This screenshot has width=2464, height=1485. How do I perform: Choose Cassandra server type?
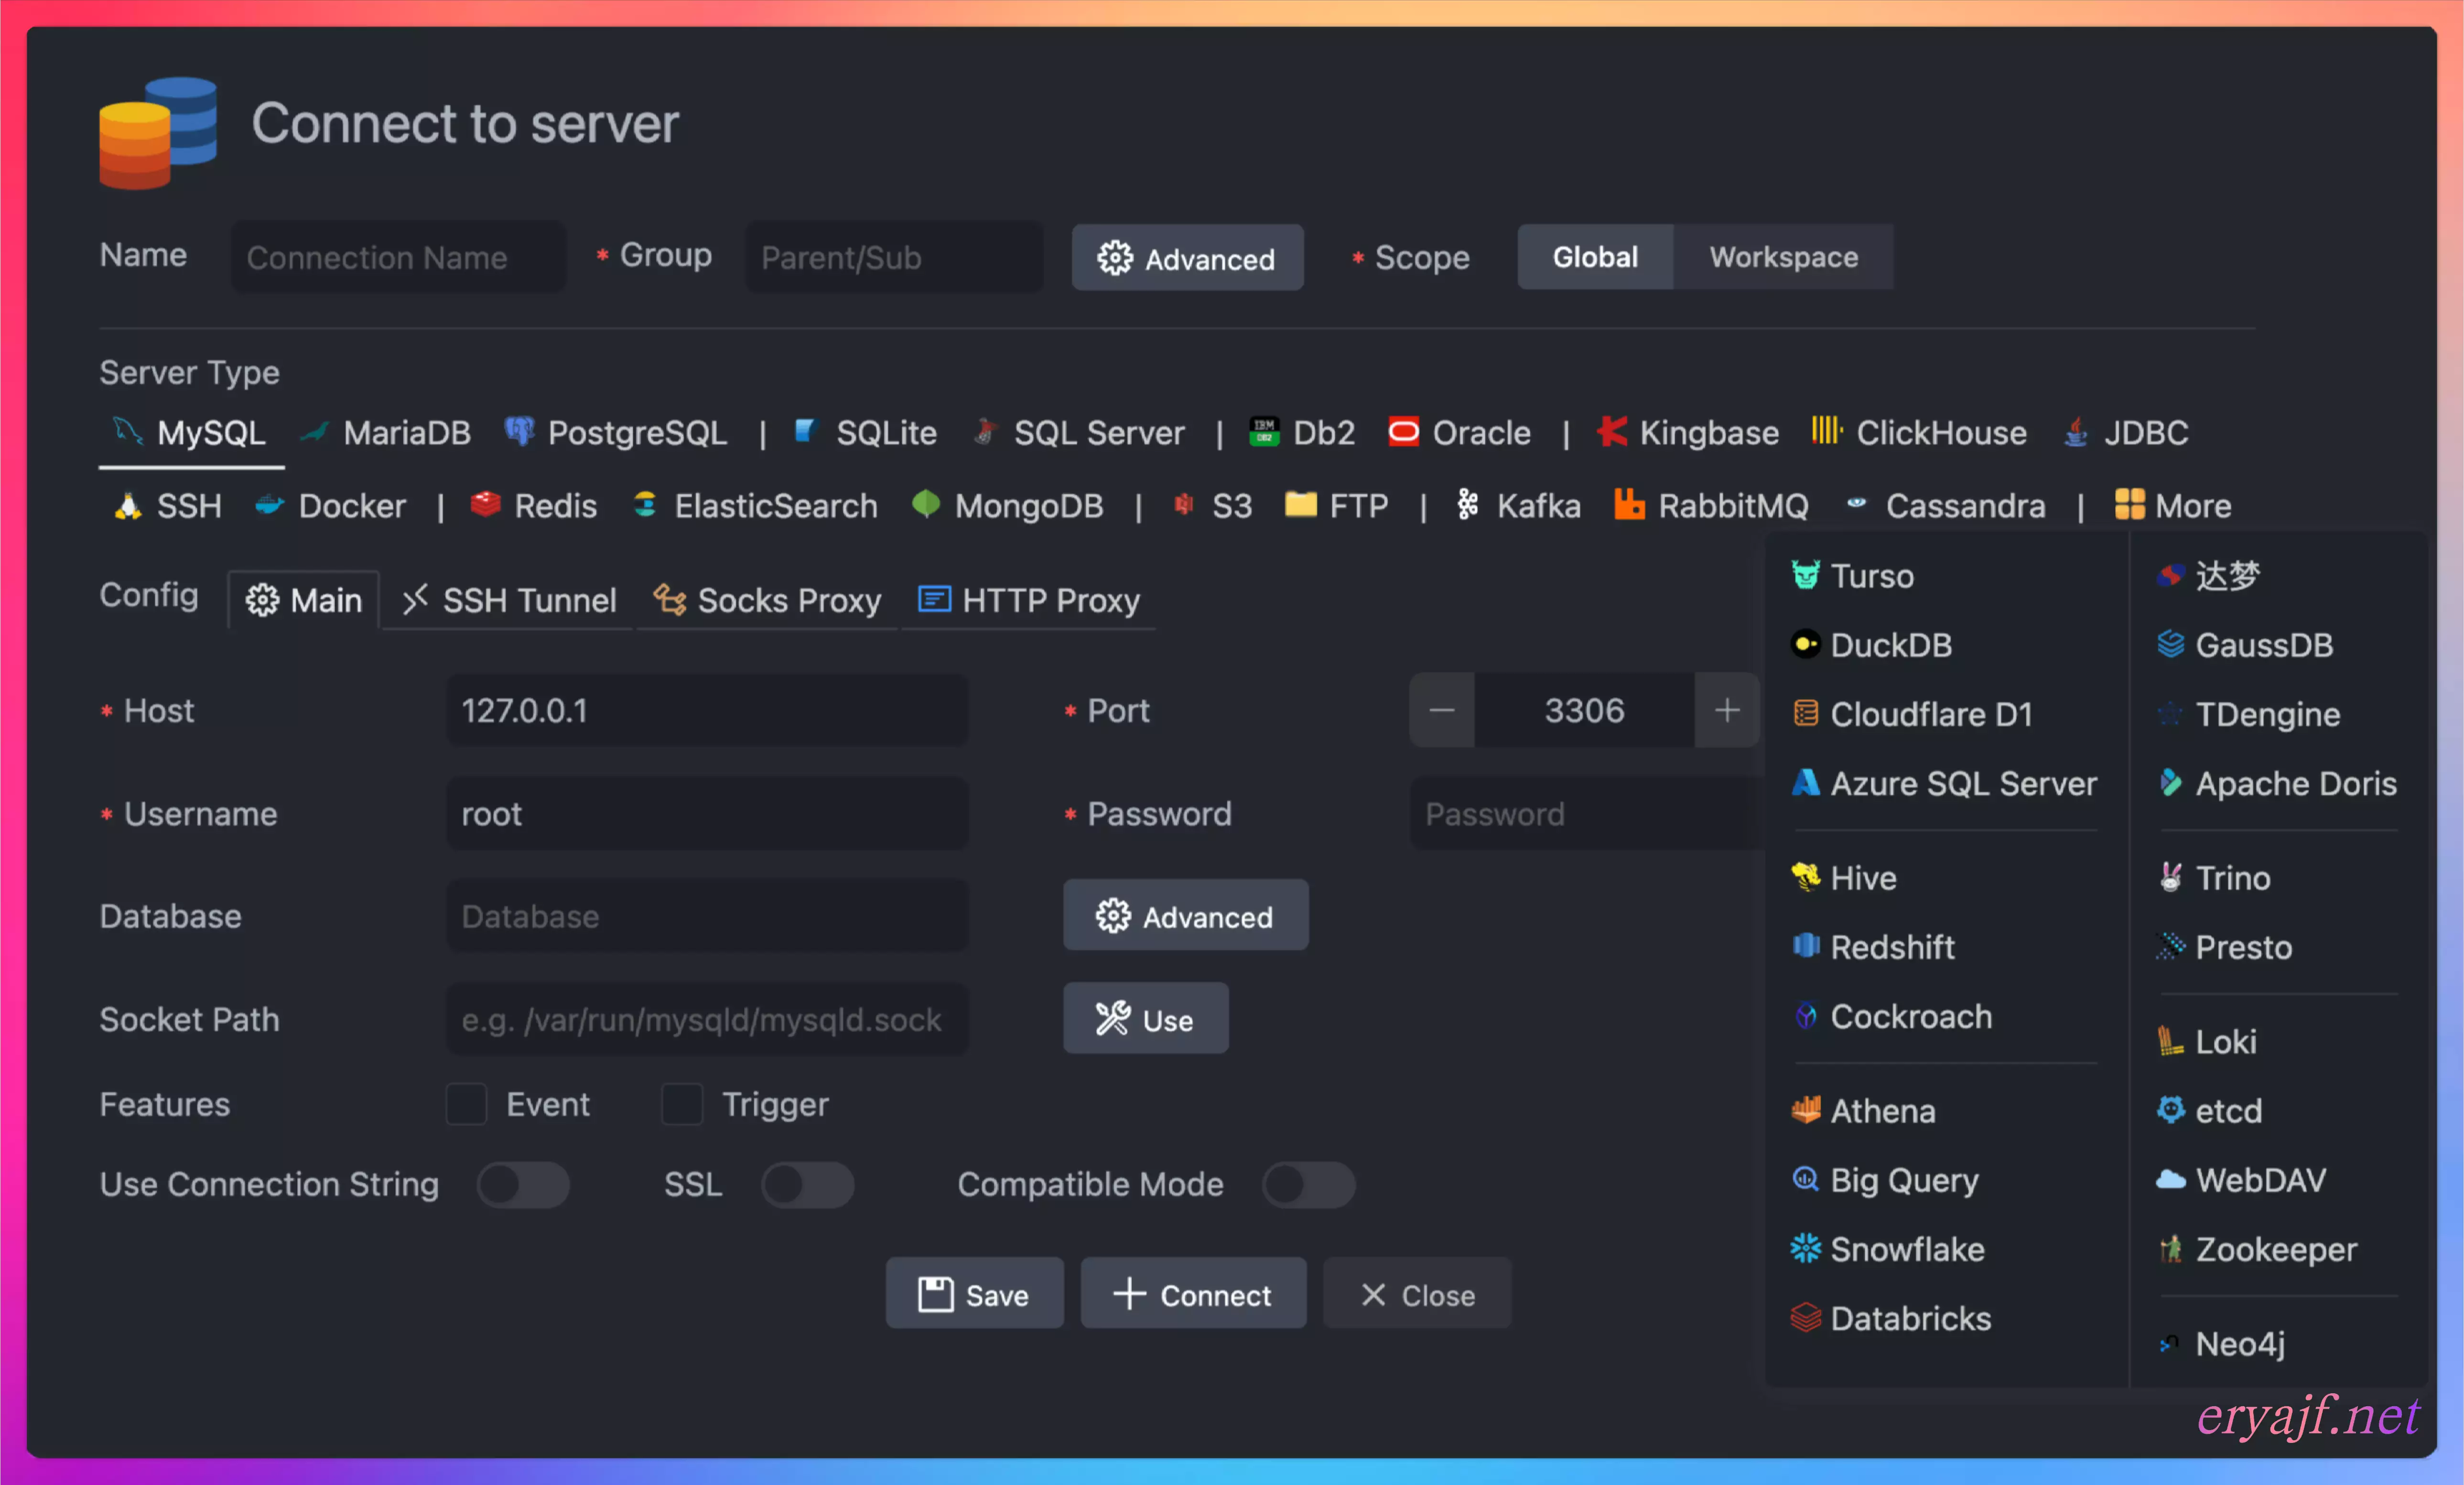point(1945,506)
